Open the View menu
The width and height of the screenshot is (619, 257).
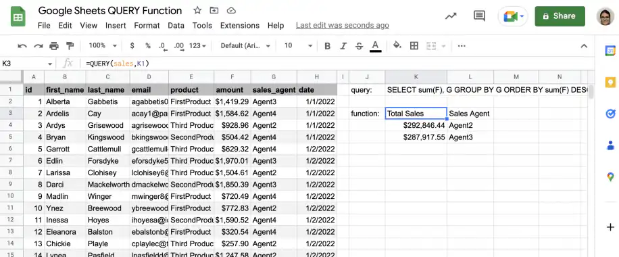[89, 25]
